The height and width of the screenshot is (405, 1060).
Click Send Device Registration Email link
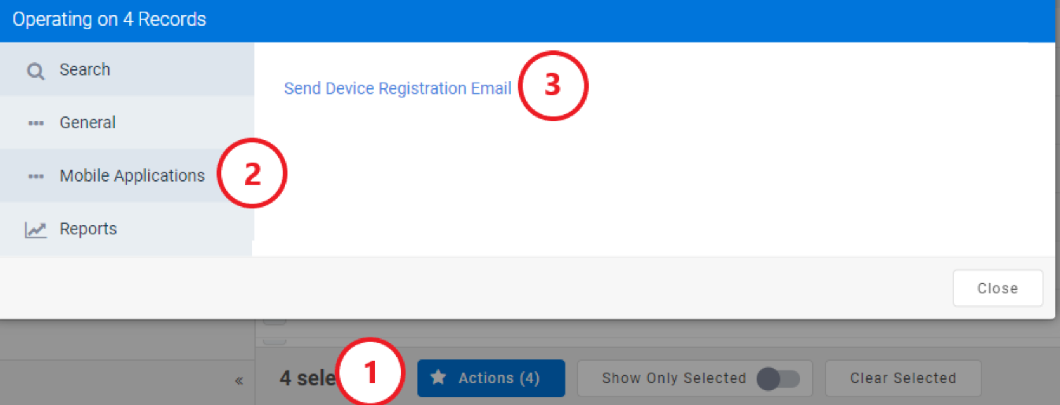pos(398,88)
